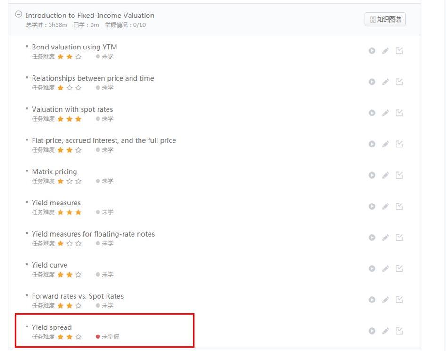Collapse the Introduction to Fixed-Income Valuation section
The height and width of the screenshot is (351, 446).
tap(18, 15)
